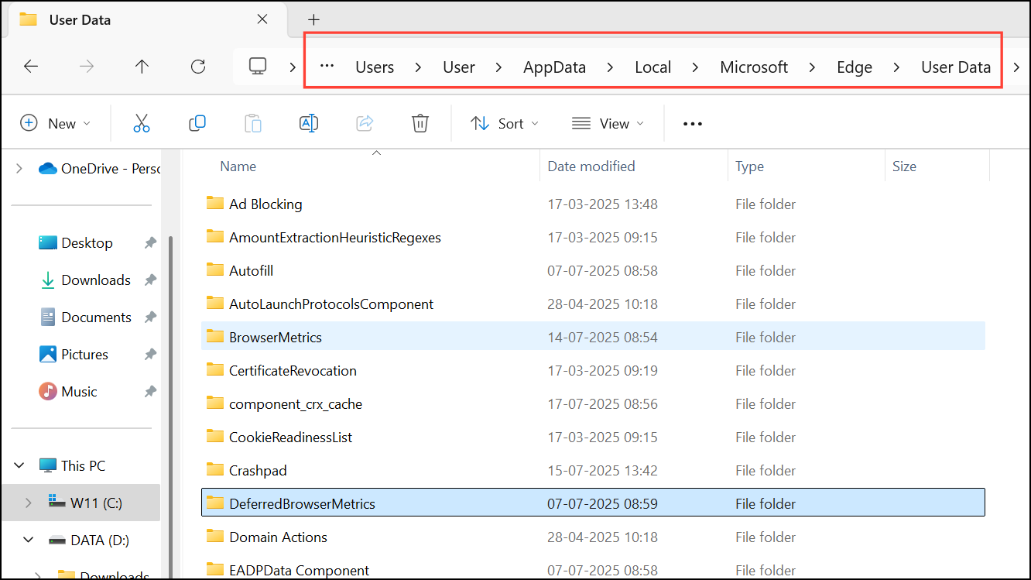Open the Sort dropdown menu

coord(505,124)
